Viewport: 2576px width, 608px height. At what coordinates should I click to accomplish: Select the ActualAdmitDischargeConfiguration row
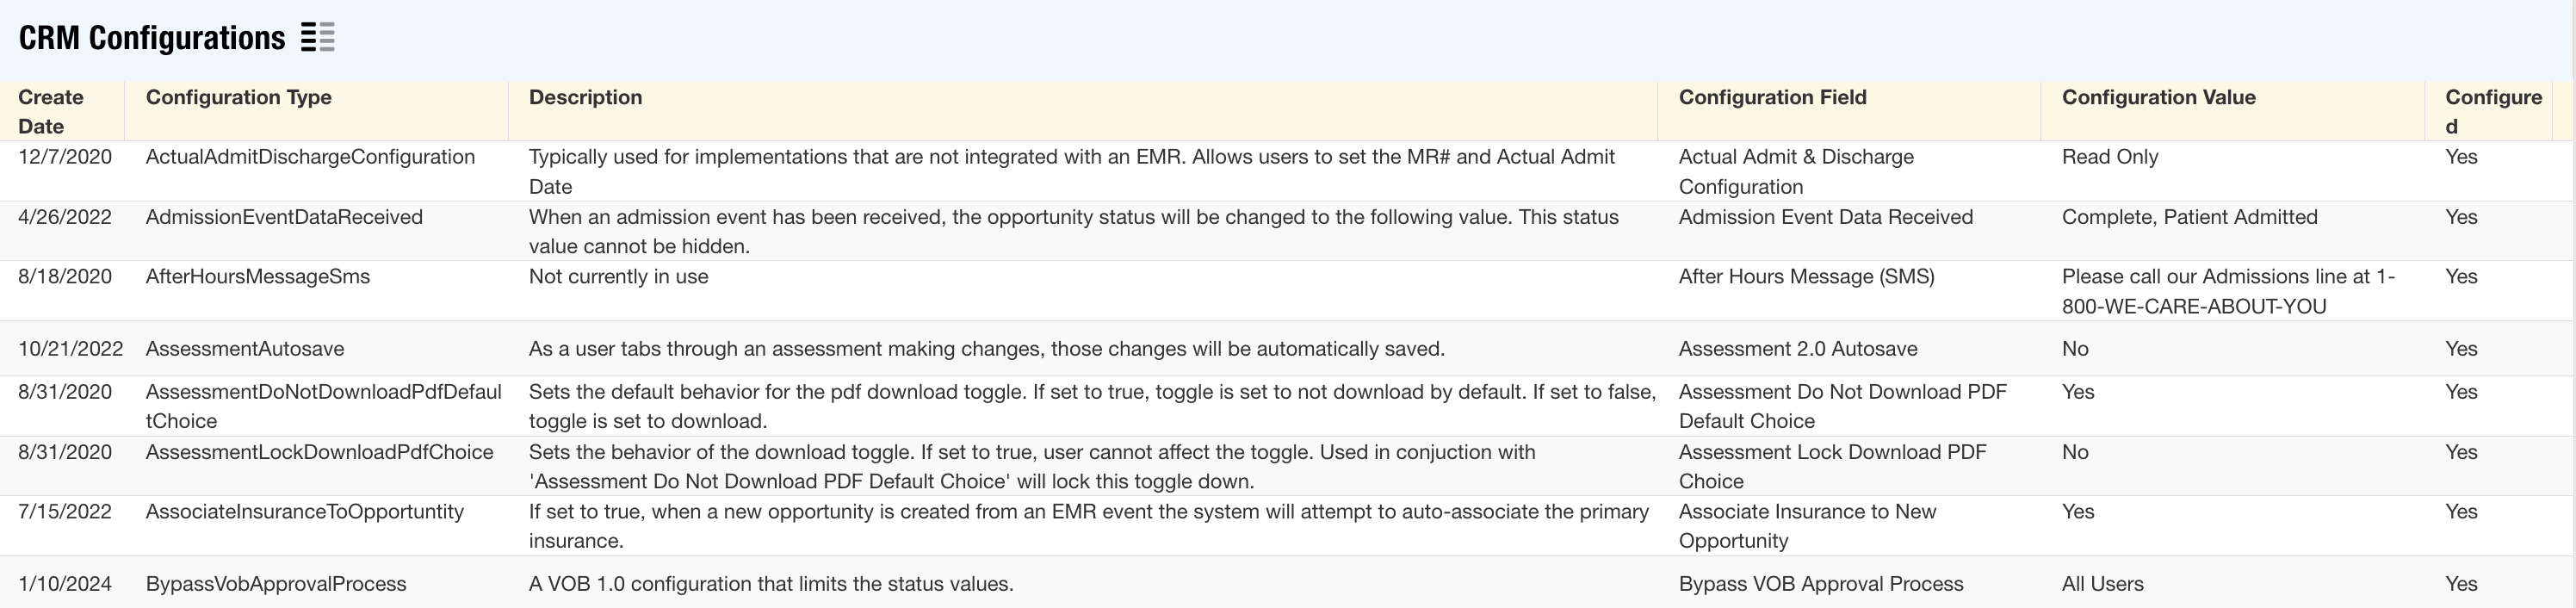point(310,157)
